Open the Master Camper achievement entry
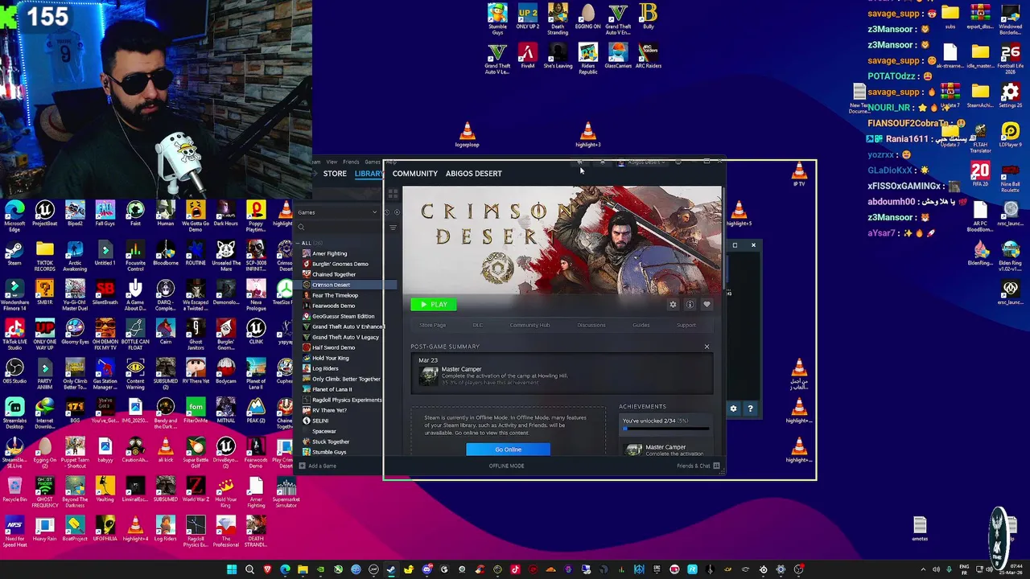This screenshot has height=579, width=1030. (562, 376)
